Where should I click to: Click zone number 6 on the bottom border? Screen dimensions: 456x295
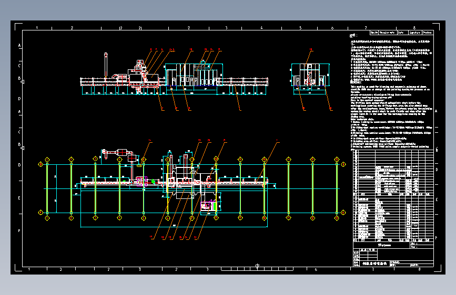[x=316, y=269]
